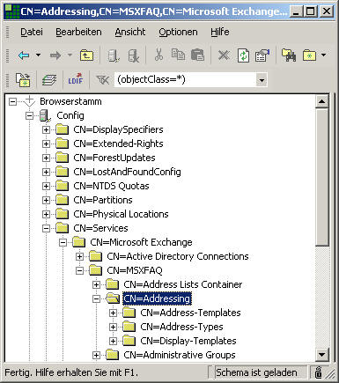Collapse the CN=Microsoft Exchange node
Viewport: 339px width, 383px height.
coord(63,242)
